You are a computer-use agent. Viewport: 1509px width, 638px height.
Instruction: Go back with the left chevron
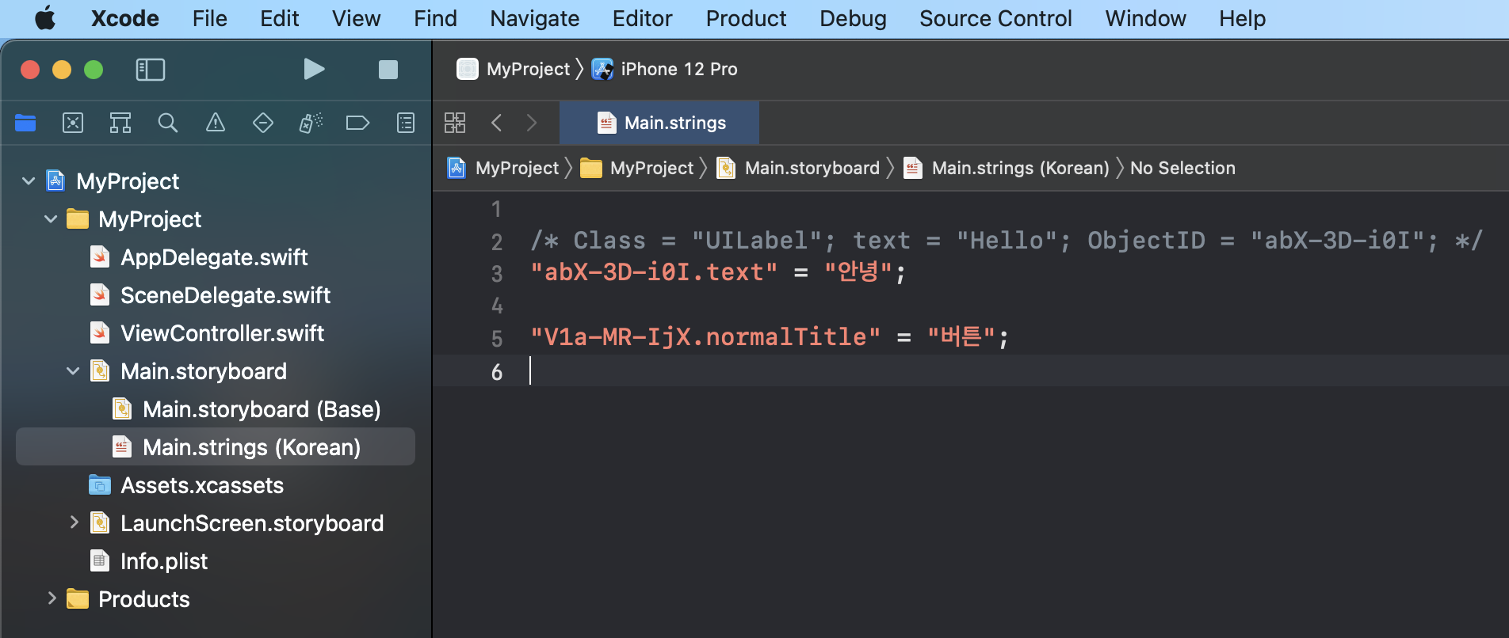click(497, 123)
